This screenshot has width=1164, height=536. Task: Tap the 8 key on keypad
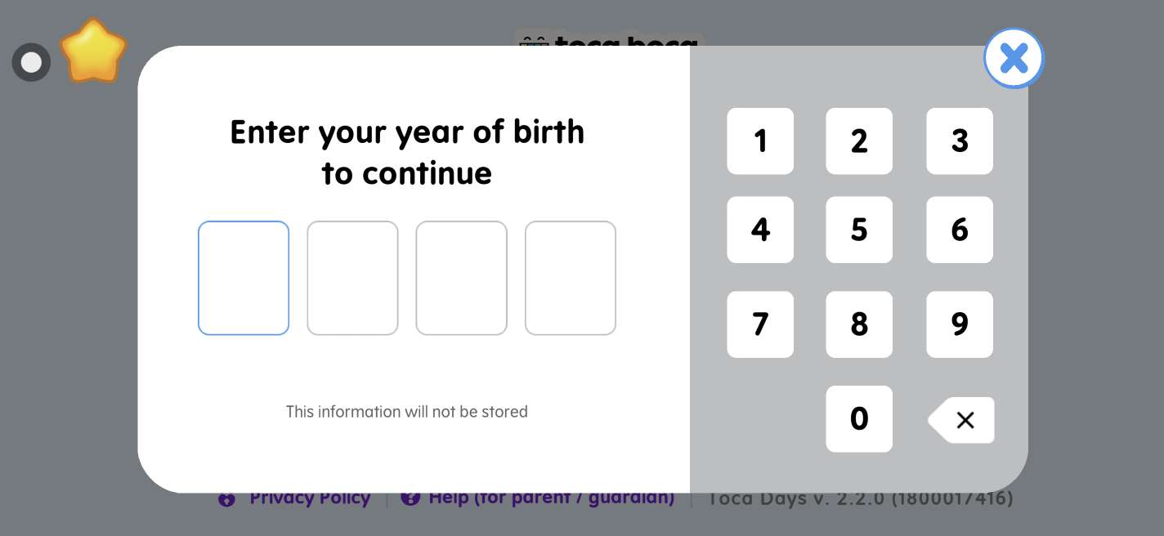pos(858,324)
